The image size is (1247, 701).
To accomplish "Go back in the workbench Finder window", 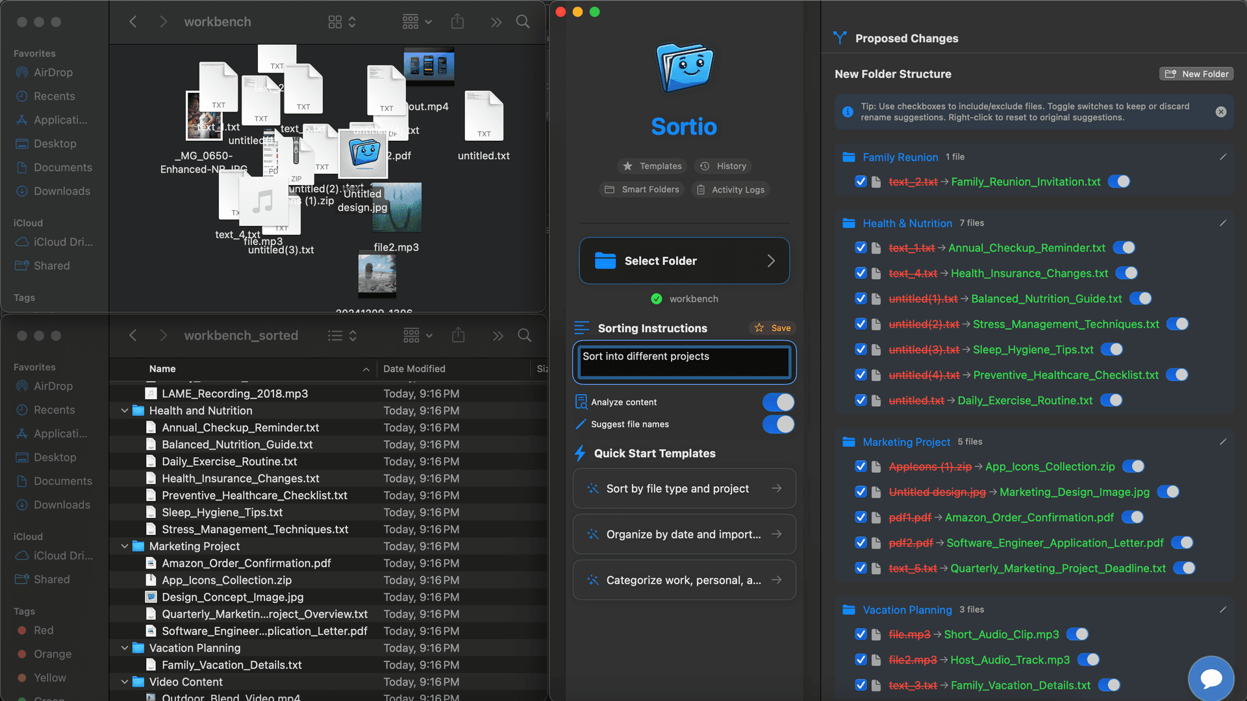I will click(x=132, y=21).
